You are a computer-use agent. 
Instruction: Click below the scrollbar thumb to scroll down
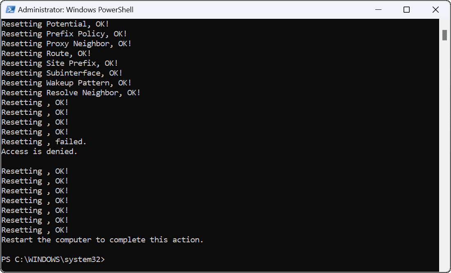point(444,163)
